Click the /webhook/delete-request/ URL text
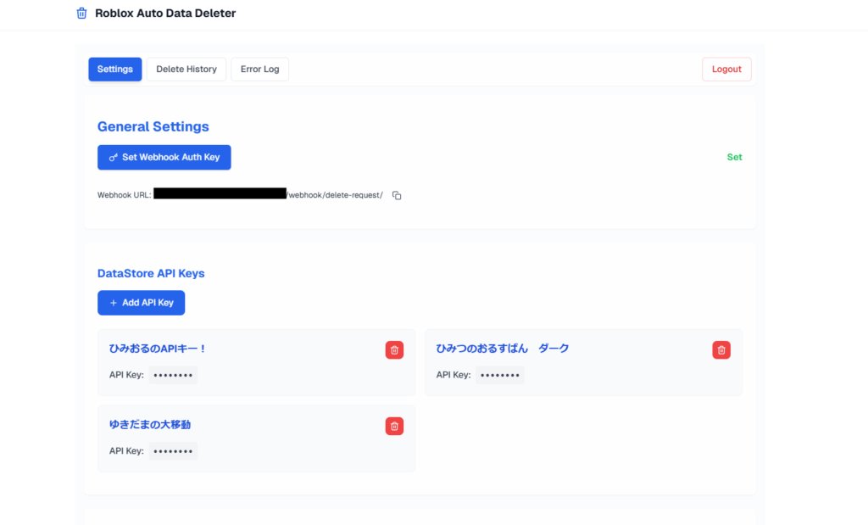The height and width of the screenshot is (525, 868). (335, 195)
